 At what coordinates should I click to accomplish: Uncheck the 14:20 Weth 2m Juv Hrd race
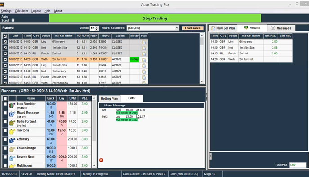[x=5, y=59]
